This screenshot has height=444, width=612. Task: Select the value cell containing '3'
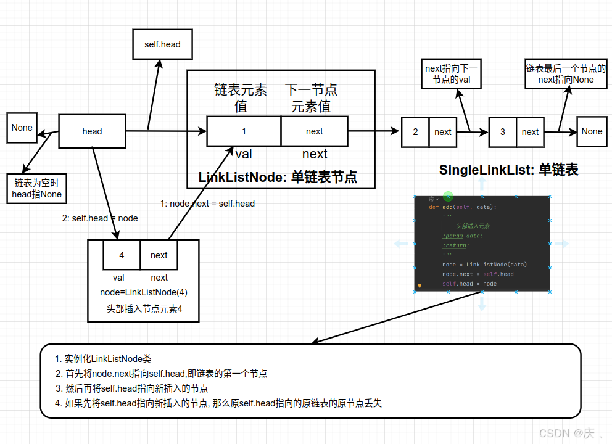click(x=503, y=132)
